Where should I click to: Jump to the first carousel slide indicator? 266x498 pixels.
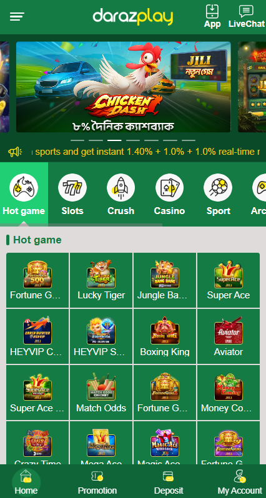(77, 140)
